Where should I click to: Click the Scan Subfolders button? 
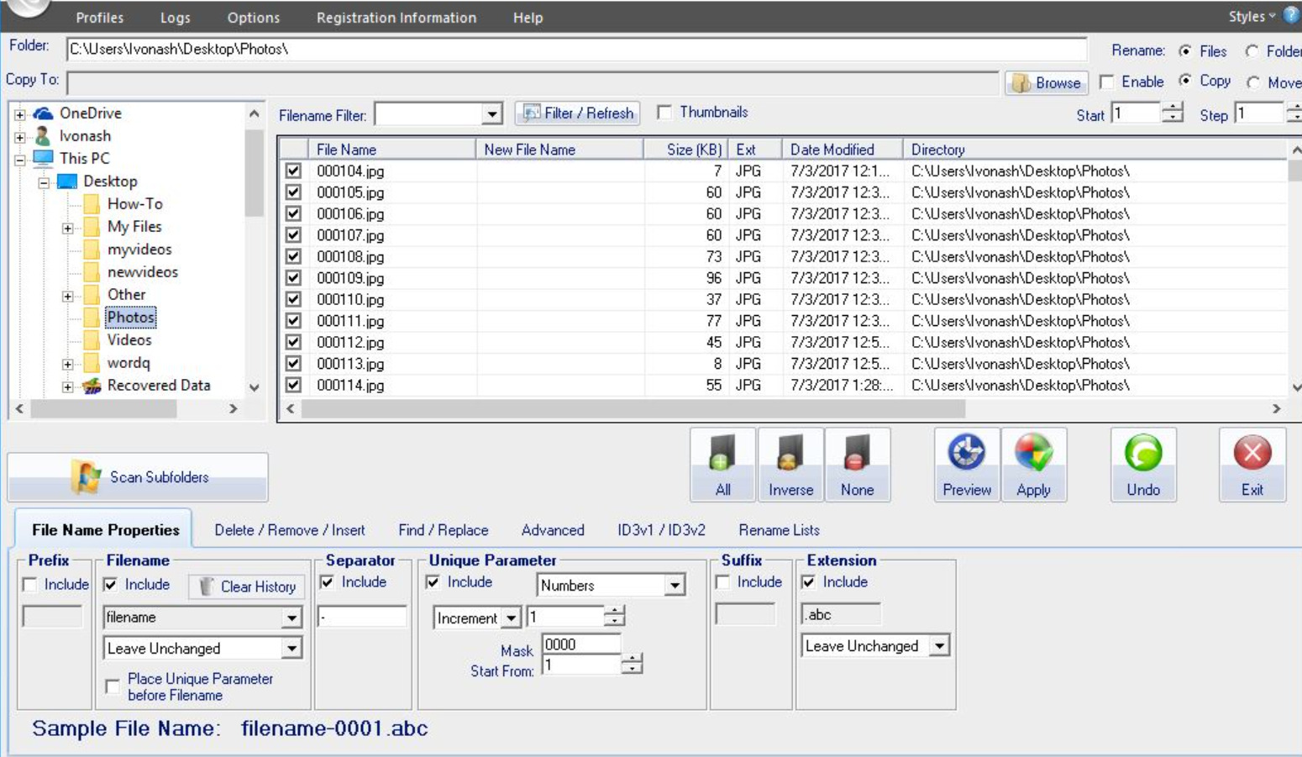tap(138, 476)
